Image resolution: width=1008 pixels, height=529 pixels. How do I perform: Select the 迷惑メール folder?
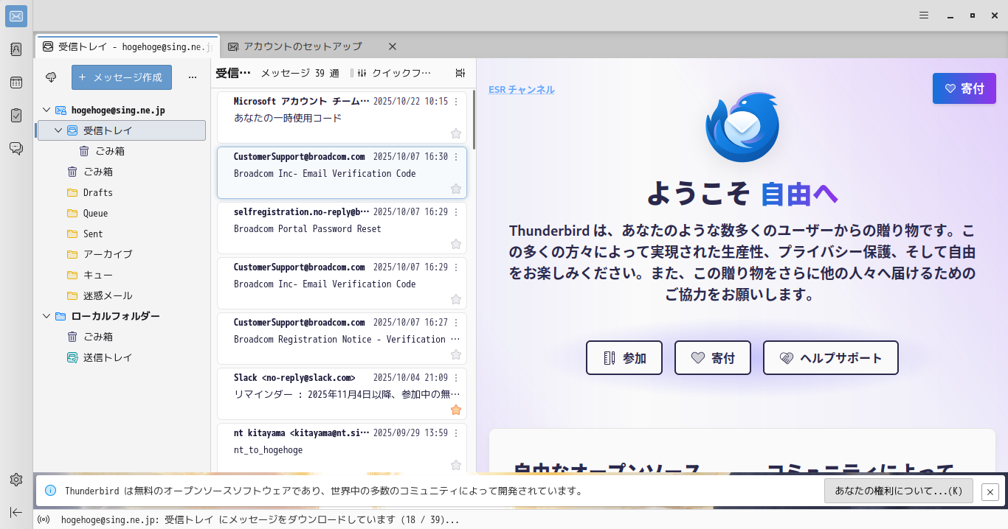121,295
